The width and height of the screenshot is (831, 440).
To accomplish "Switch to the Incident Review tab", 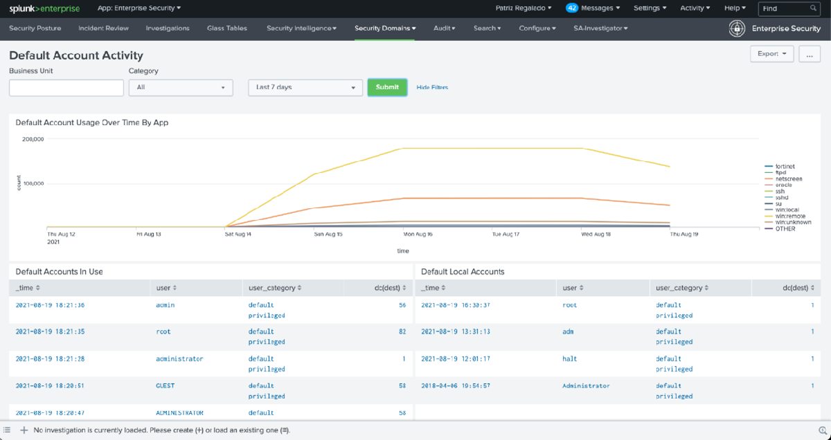I will click(105, 28).
